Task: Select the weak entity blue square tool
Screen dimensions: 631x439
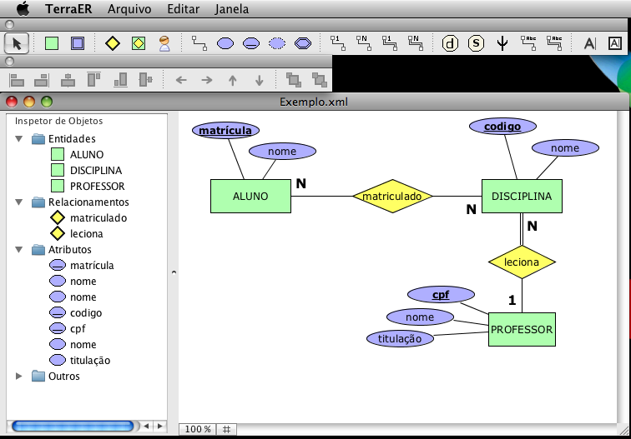Action: (x=78, y=42)
